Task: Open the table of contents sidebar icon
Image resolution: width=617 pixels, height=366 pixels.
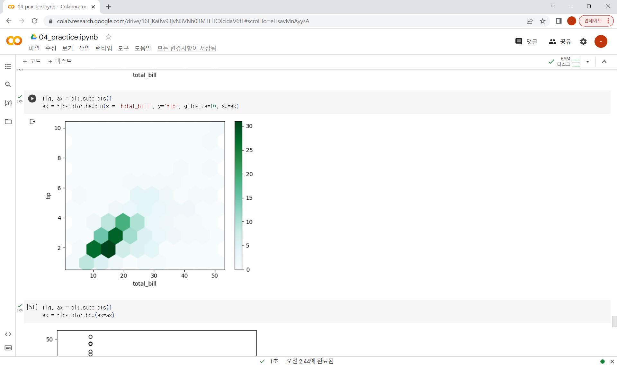Action: (x=8, y=66)
